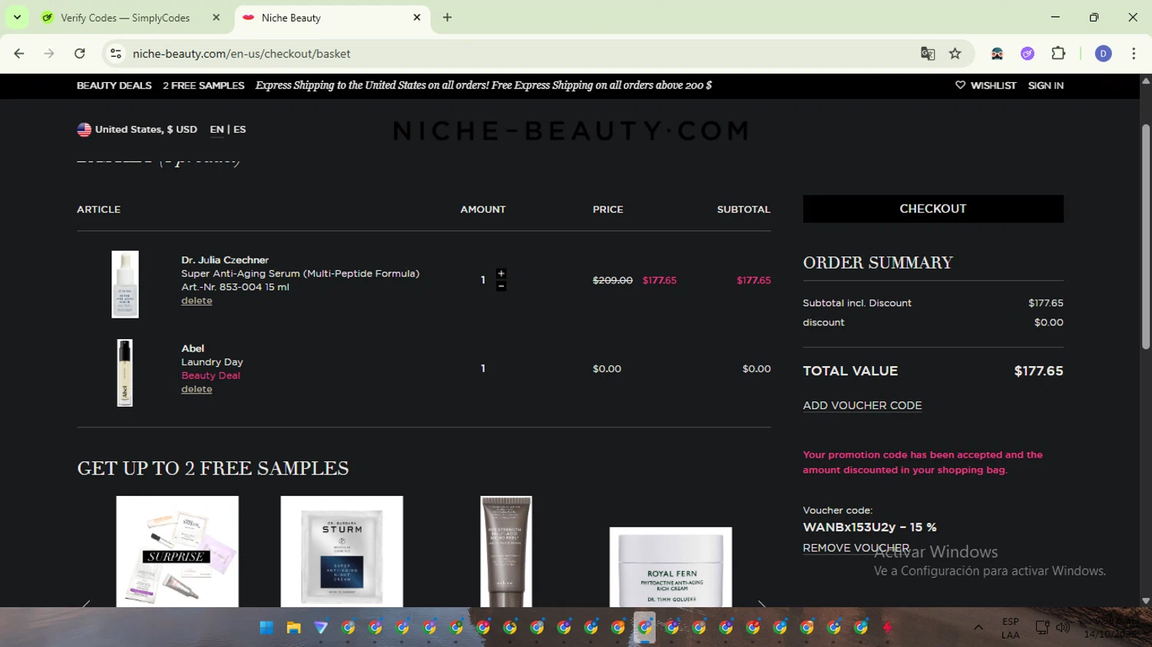Open Abel Laundry Day product thumbnail
This screenshot has height=647, width=1152.
click(124, 373)
